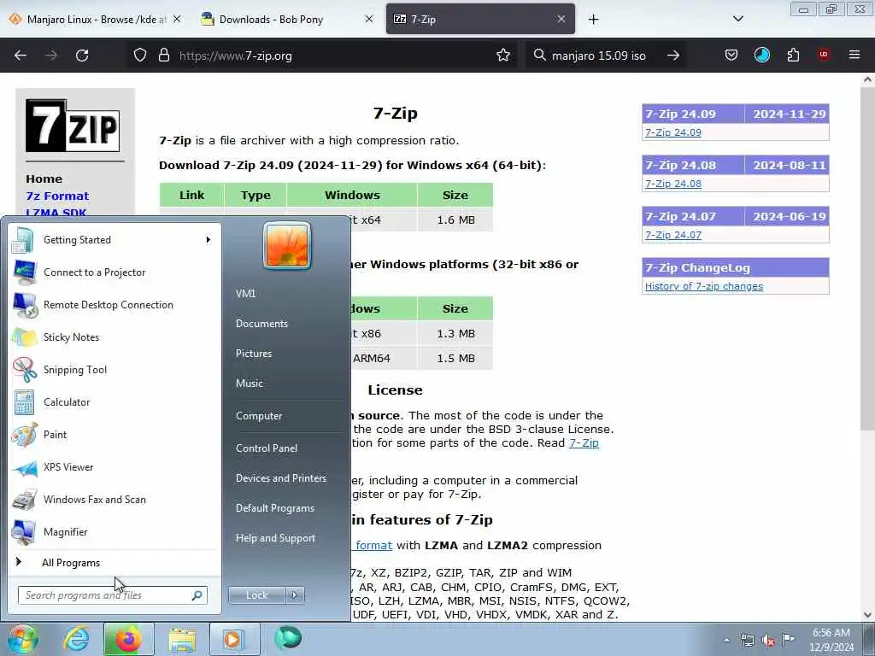
Task: Launch Connect to a Projector
Action: point(114,272)
